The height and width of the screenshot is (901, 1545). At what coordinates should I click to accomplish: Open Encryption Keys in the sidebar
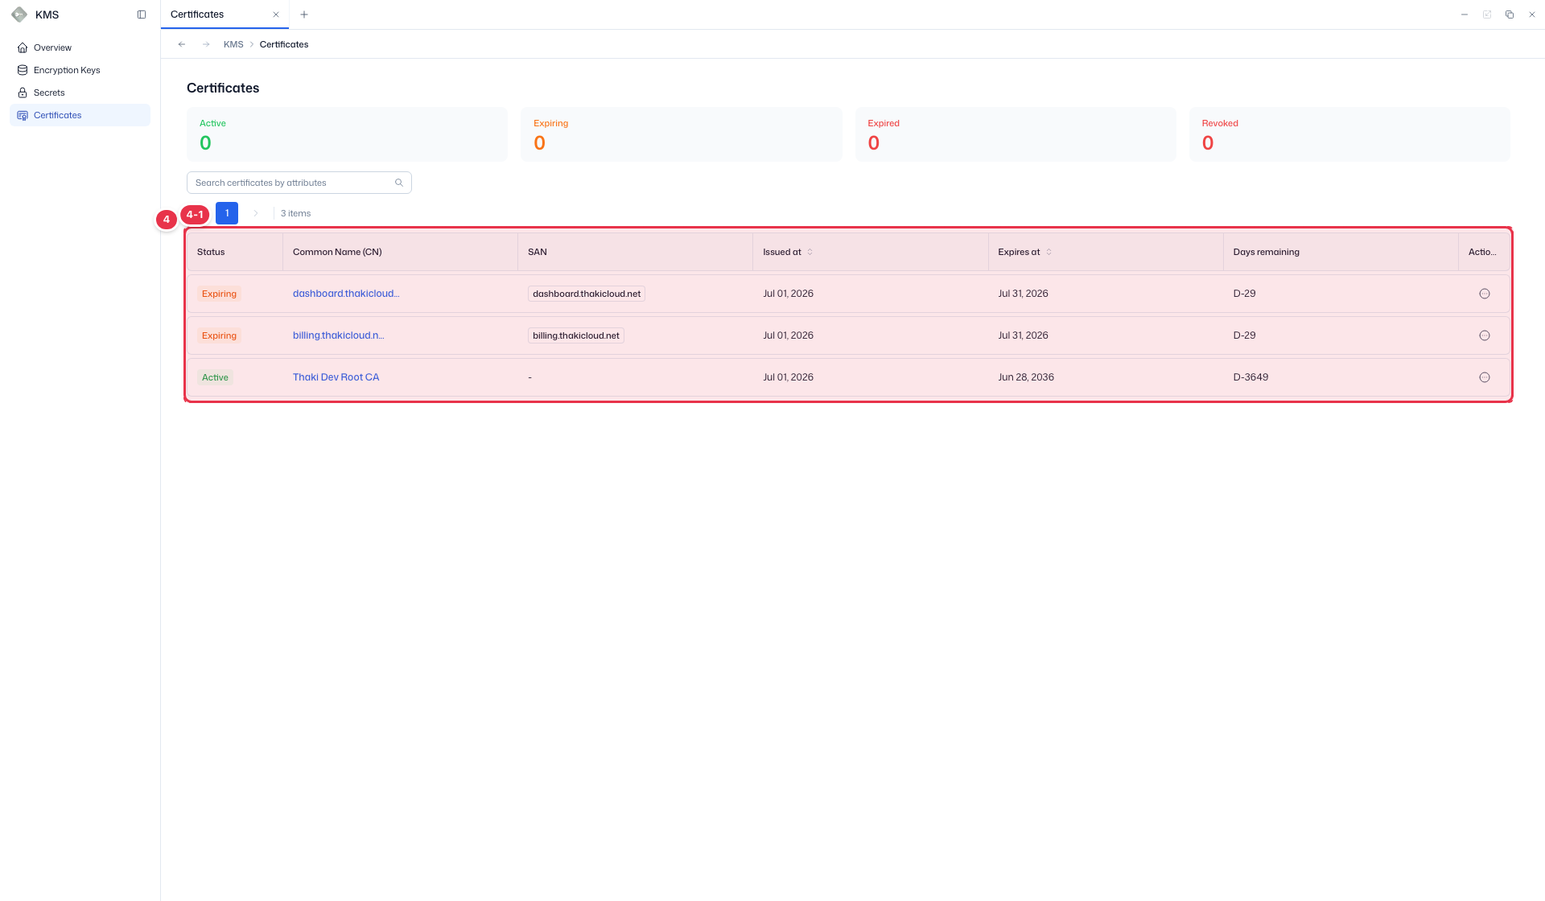(80, 70)
